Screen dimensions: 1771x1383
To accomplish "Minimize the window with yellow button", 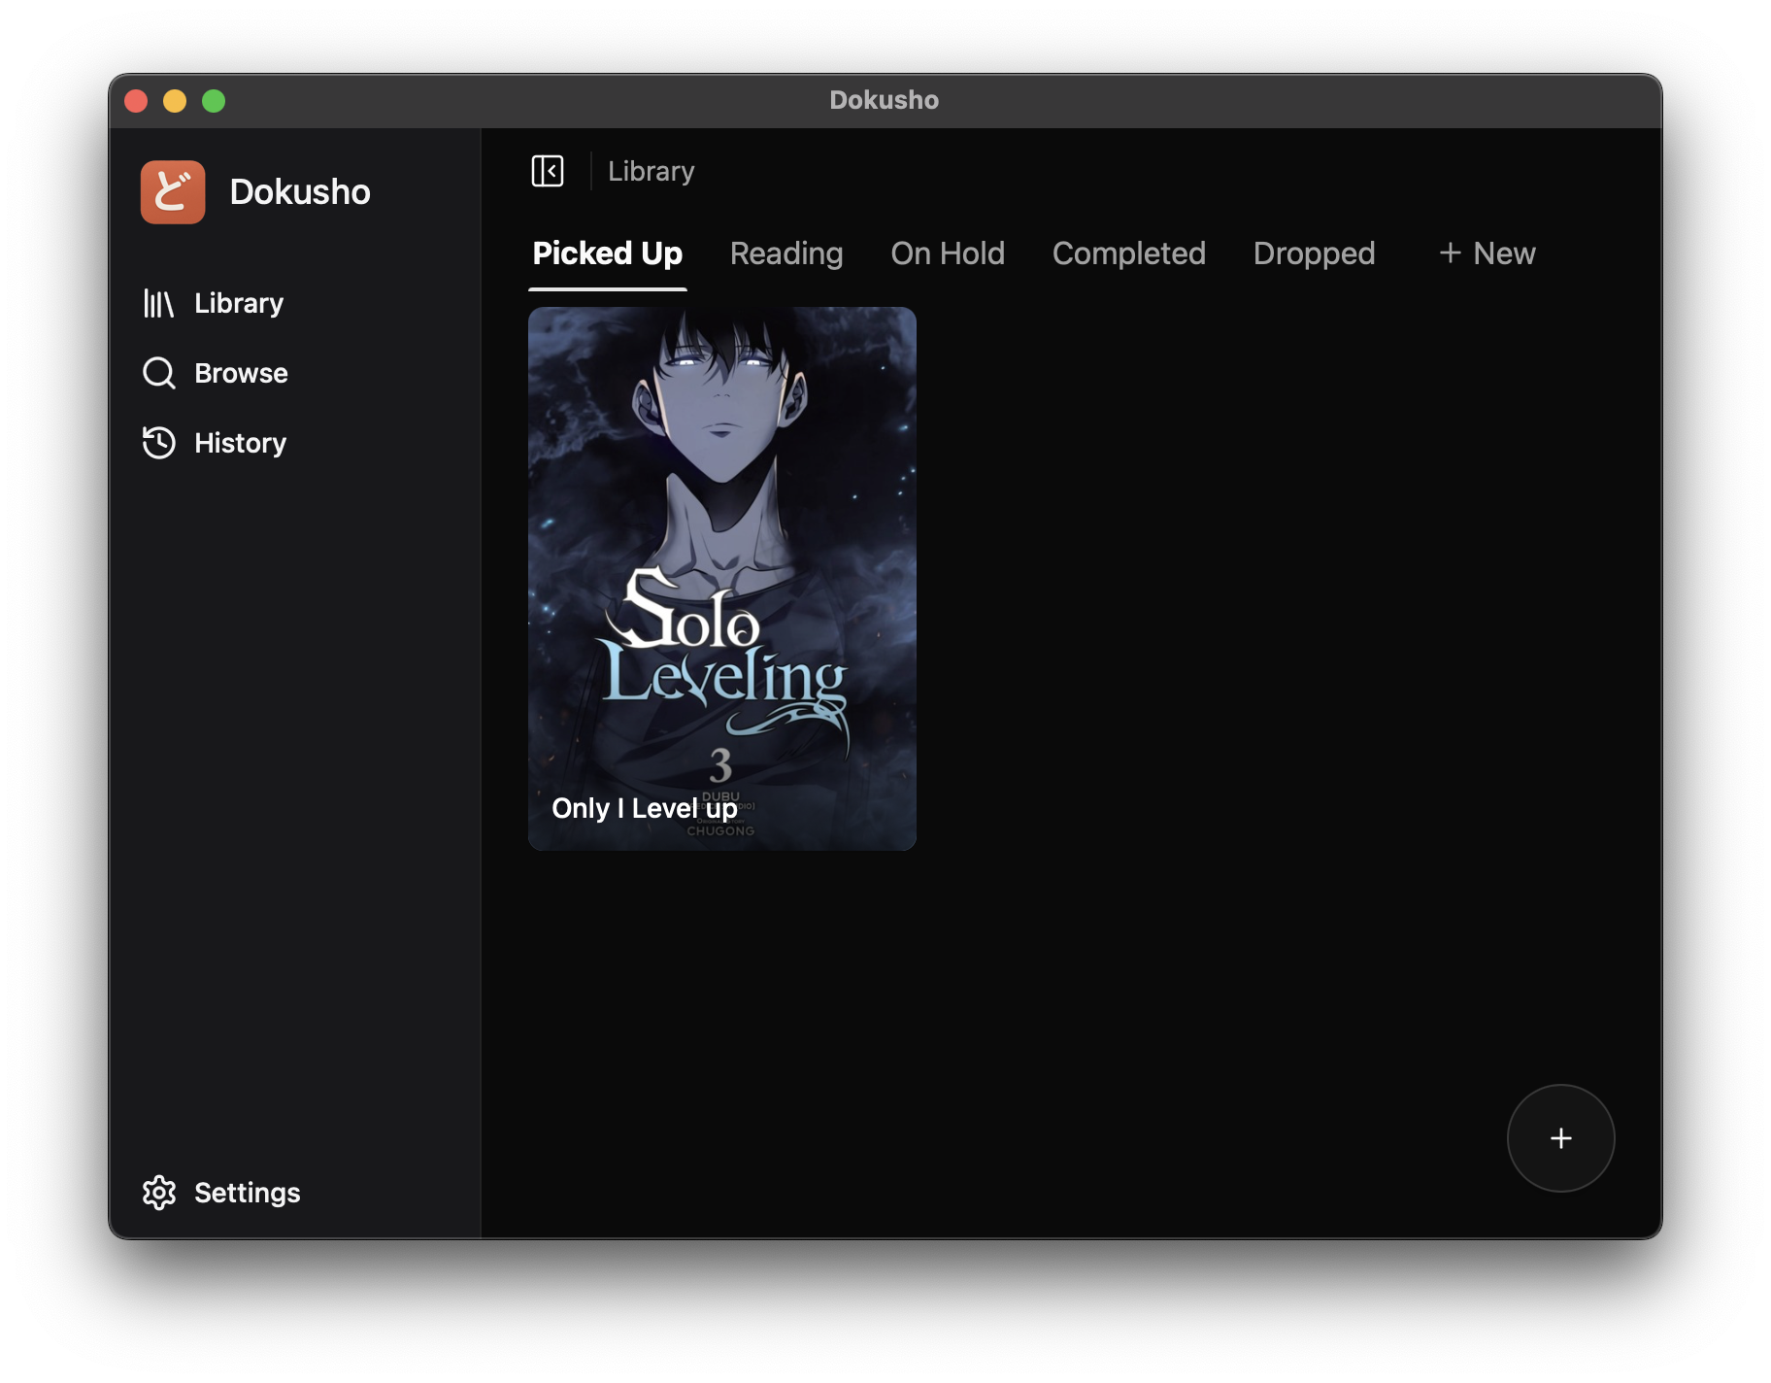I will (175, 101).
